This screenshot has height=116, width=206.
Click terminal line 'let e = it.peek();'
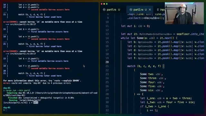29,36
